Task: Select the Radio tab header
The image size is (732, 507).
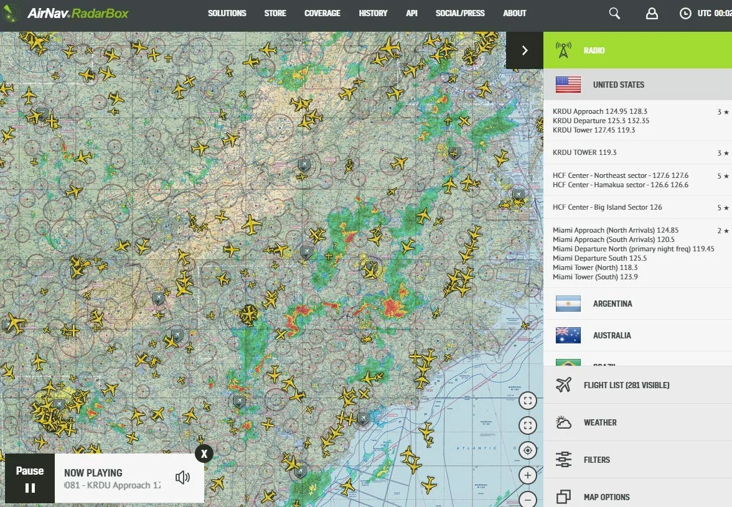Action: coord(637,50)
